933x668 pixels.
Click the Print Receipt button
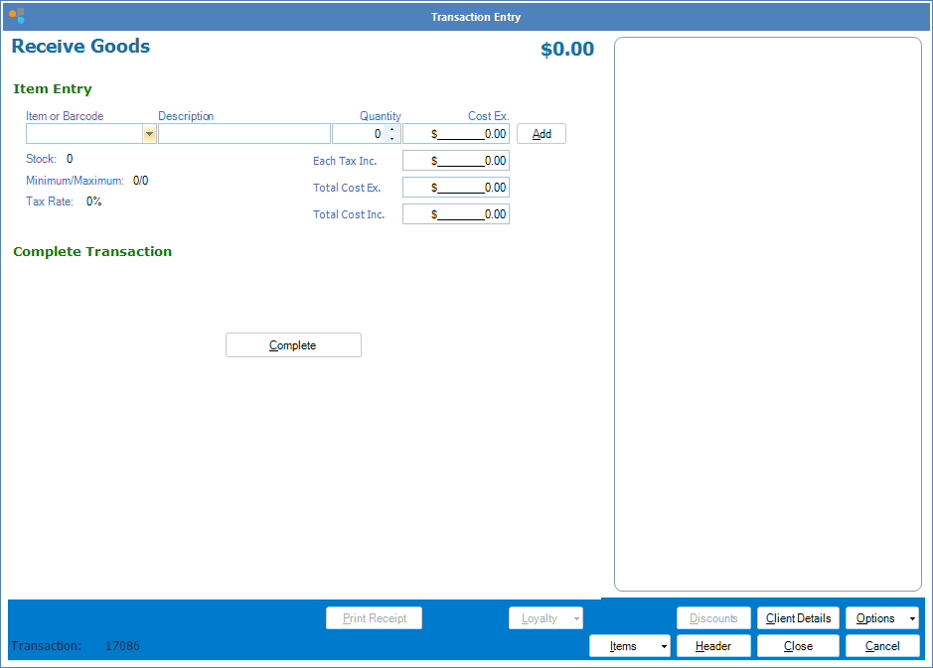374,618
